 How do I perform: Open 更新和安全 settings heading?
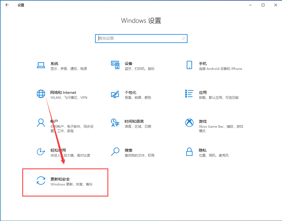60,179
